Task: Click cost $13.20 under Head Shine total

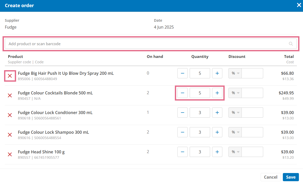Action: click(288, 157)
